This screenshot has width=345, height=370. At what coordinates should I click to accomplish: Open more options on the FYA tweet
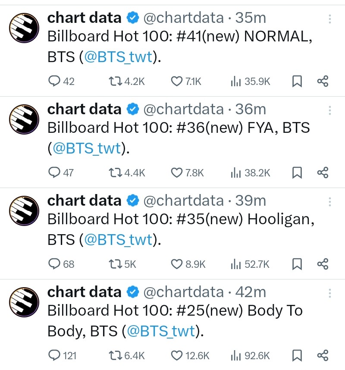[330, 110]
